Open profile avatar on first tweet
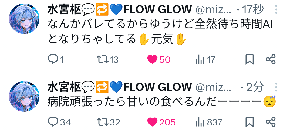 point(24,19)
